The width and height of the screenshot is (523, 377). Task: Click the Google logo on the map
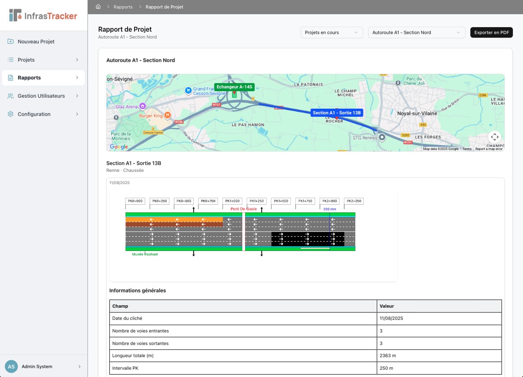(x=118, y=147)
